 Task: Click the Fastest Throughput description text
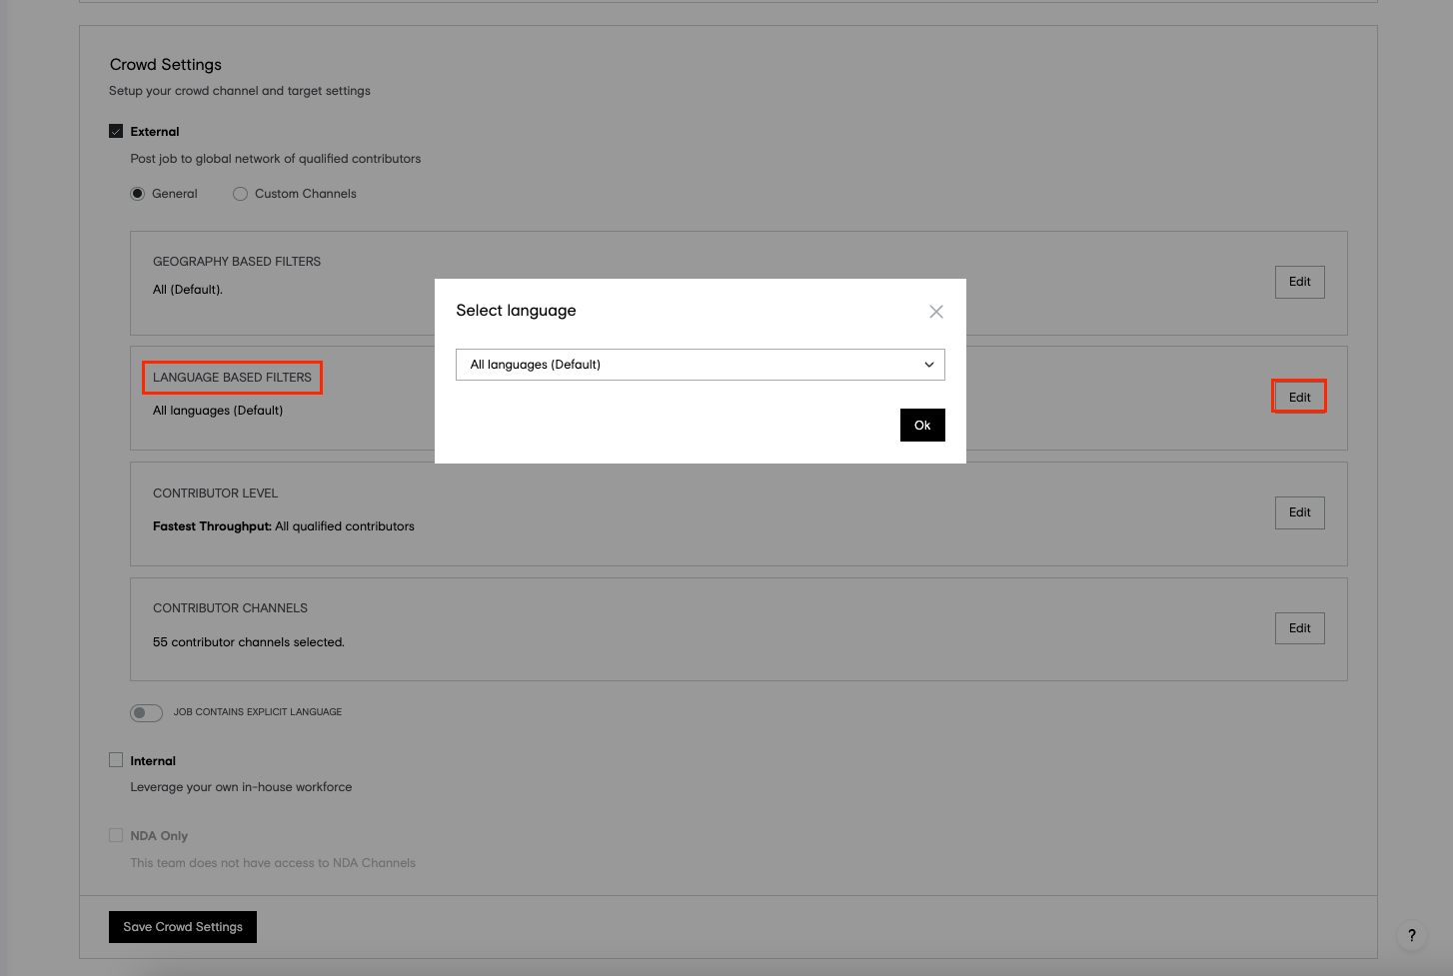pos(284,526)
